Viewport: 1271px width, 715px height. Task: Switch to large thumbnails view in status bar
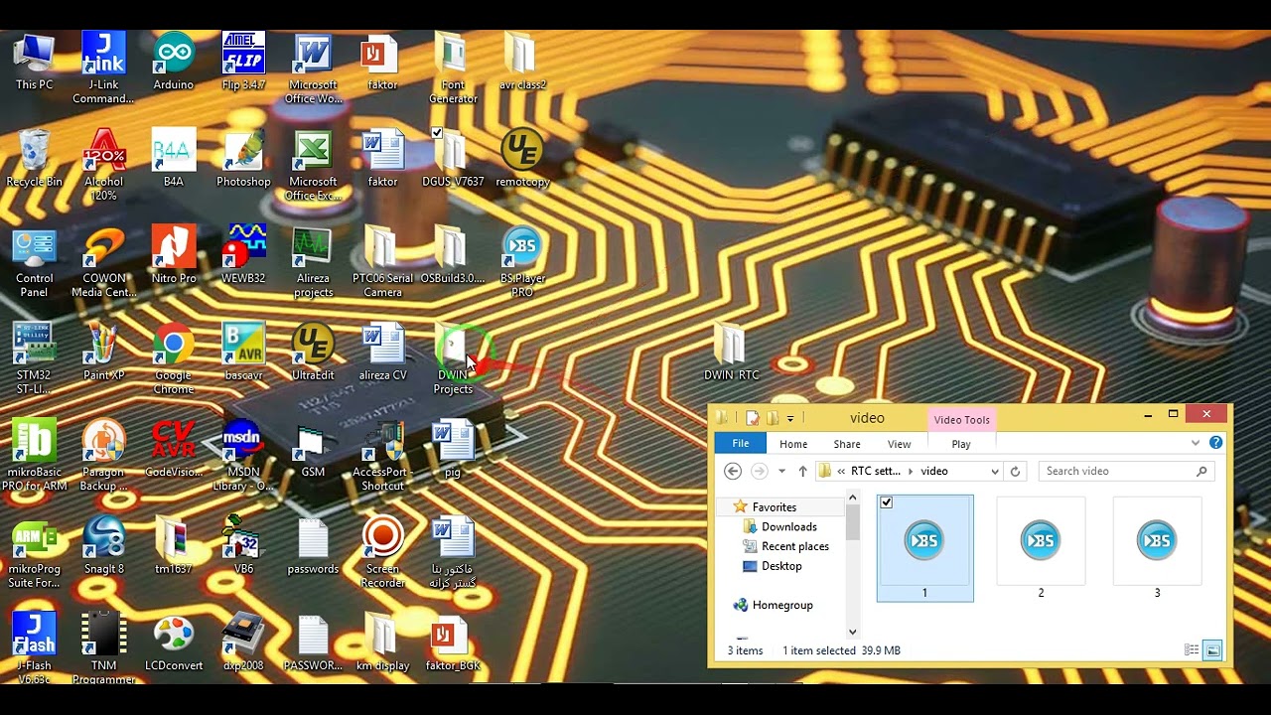tap(1212, 650)
